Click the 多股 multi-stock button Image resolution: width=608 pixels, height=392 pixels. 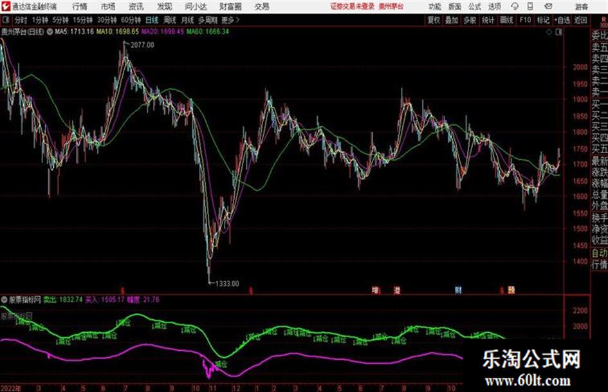[x=470, y=20]
